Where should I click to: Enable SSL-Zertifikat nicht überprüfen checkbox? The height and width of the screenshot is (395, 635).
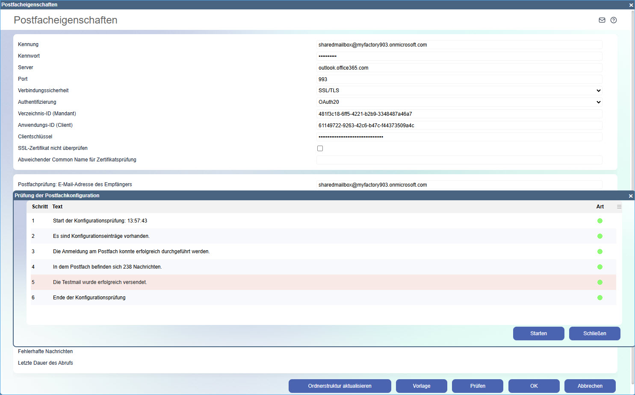(x=320, y=148)
